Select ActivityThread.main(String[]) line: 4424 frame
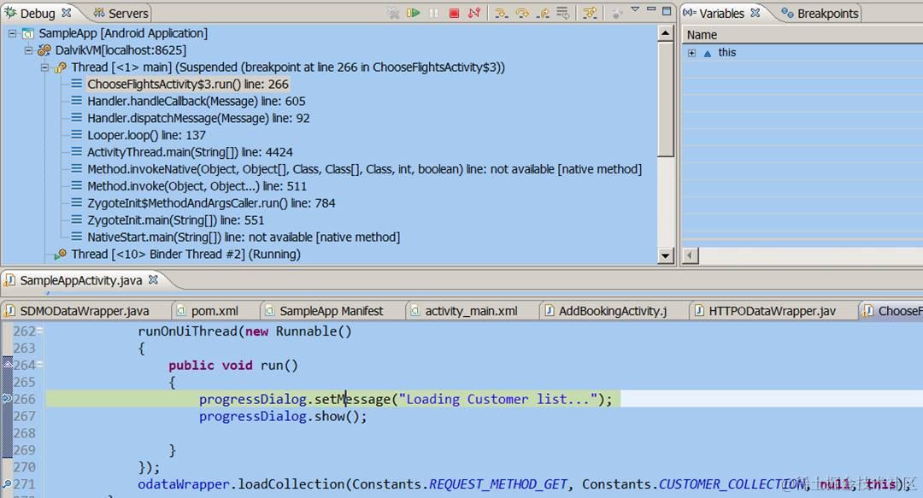The width and height of the screenshot is (923, 498). (190, 152)
